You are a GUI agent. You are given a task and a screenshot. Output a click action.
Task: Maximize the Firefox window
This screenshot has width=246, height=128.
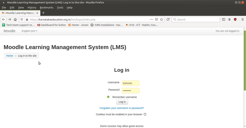click(x=240, y=2)
